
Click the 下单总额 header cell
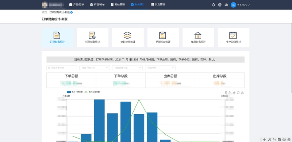(x=71, y=76)
